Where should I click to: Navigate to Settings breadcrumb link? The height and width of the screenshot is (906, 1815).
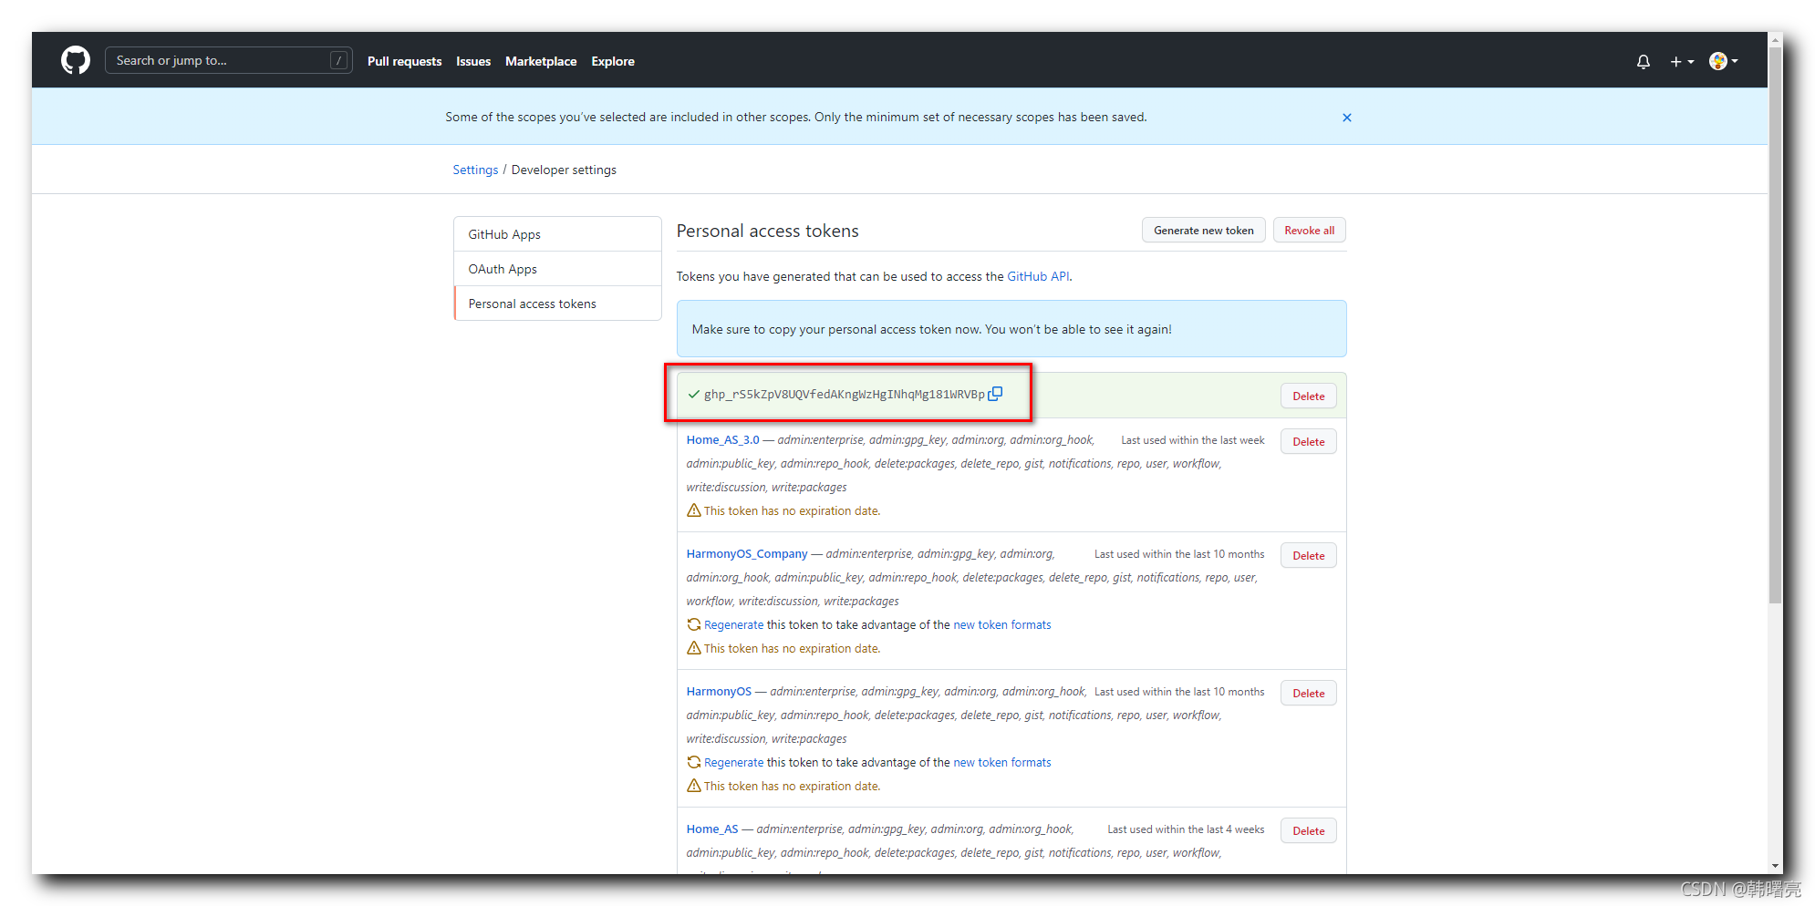475,170
